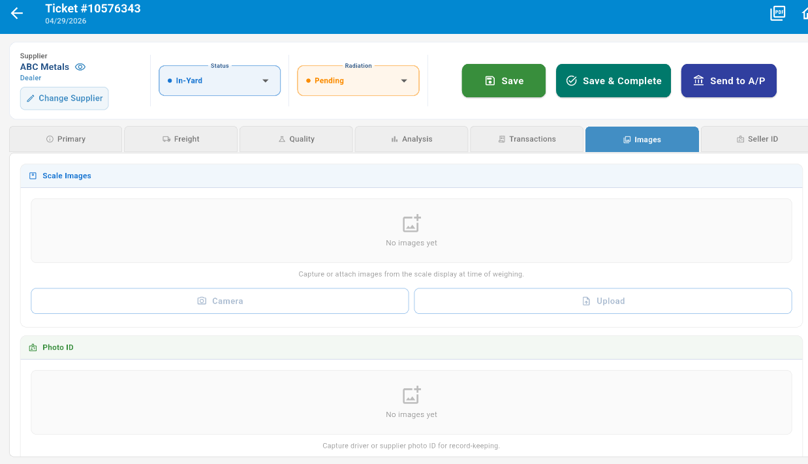Click the Photo ID section header icon
The height and width of the screenshot is (464, 808).
[33, 347]
